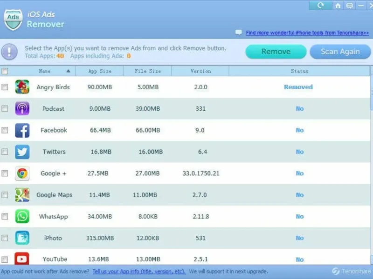Click Podcast file size 39.00MB

tap(148, 109)
